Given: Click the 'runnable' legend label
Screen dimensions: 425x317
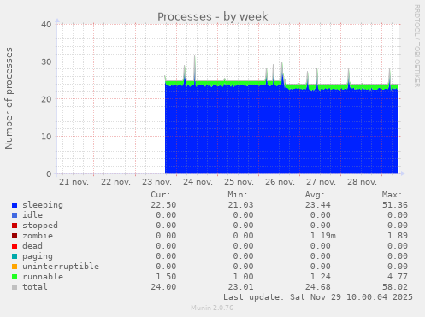Looking at the screenshot, I should [43, 277].
